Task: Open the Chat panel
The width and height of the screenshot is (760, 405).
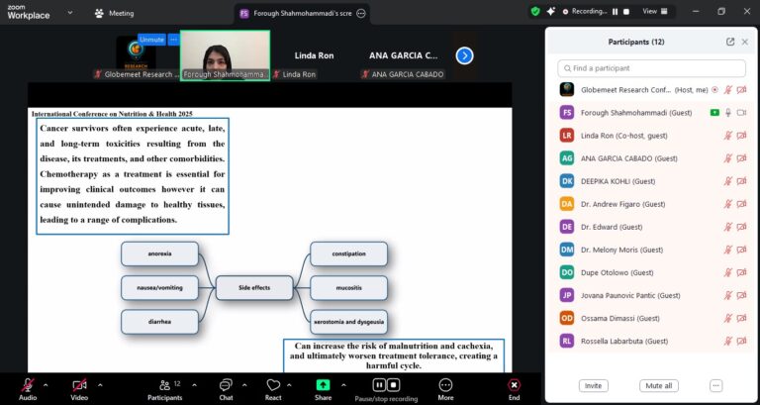Action: [x=225, y=384]
